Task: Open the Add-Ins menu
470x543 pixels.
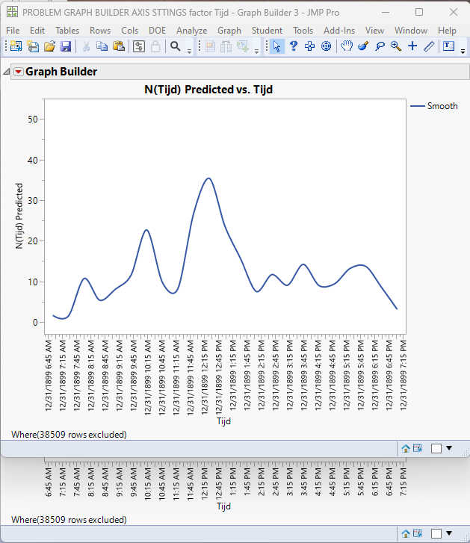Action: pos(339,31)
